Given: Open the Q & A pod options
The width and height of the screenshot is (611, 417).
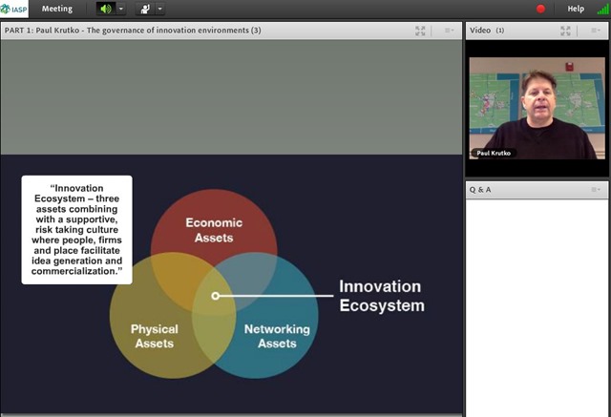Looking at the screenshot, I should coord(596,190).
